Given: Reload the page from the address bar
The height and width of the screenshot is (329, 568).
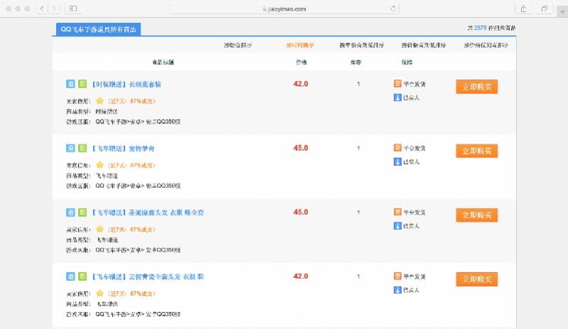Looking at the screenshot, I should [393, 9].
